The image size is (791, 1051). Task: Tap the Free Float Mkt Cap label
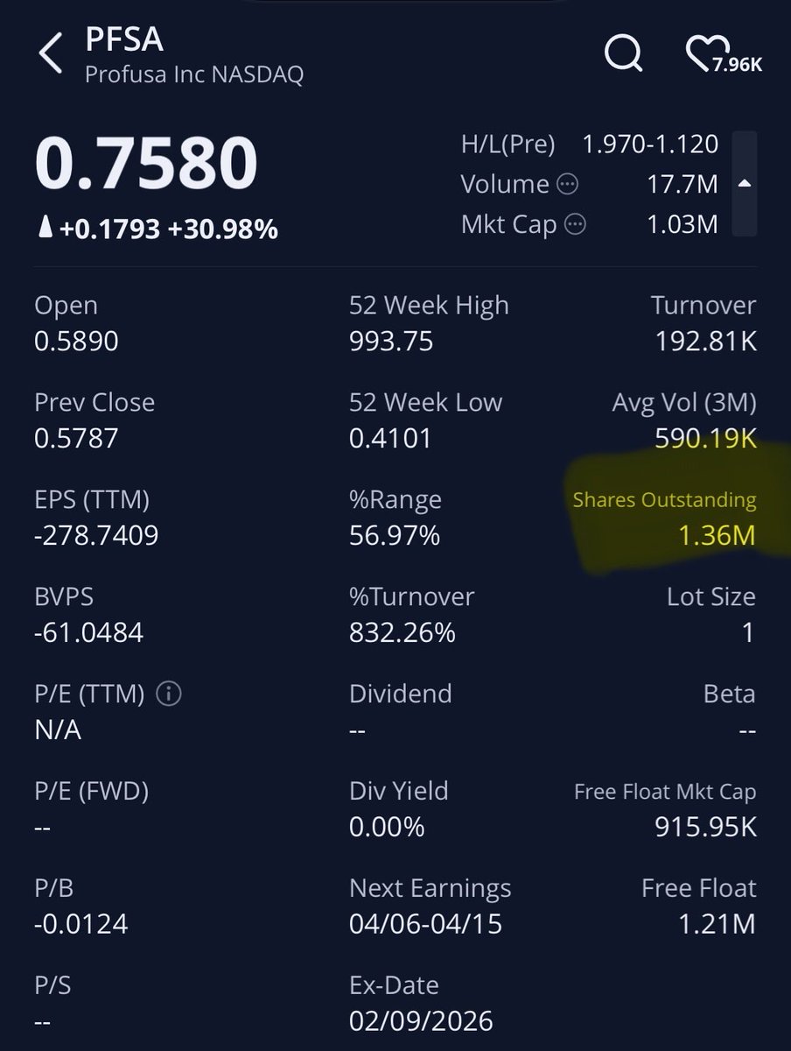665,793
